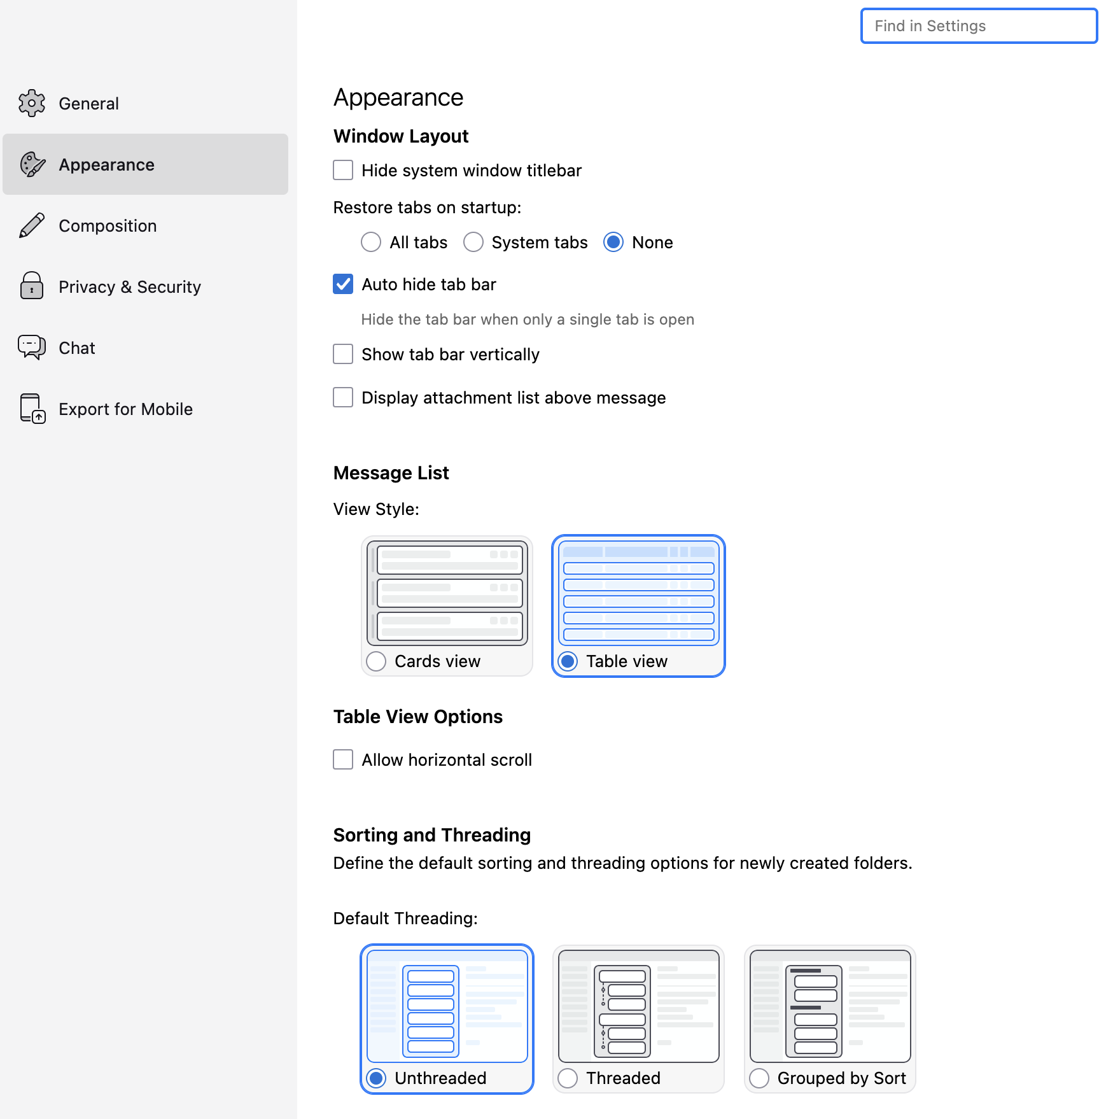Focus the Find in Settings search field
The height and width of the screenshot is (1119, 1120).
pos(979,26)
